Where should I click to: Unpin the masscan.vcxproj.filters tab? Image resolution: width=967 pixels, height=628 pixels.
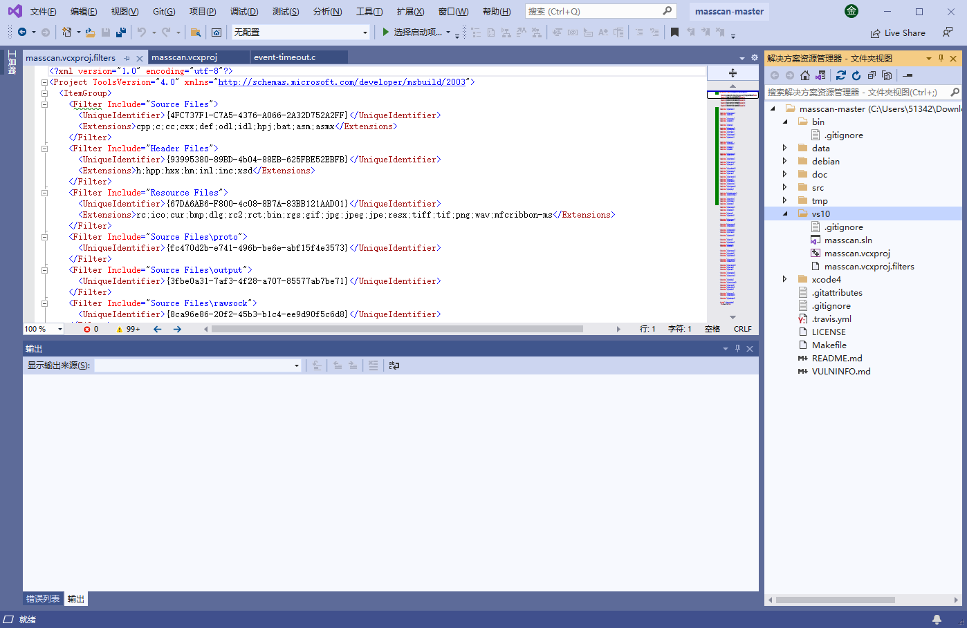[126, 58]
